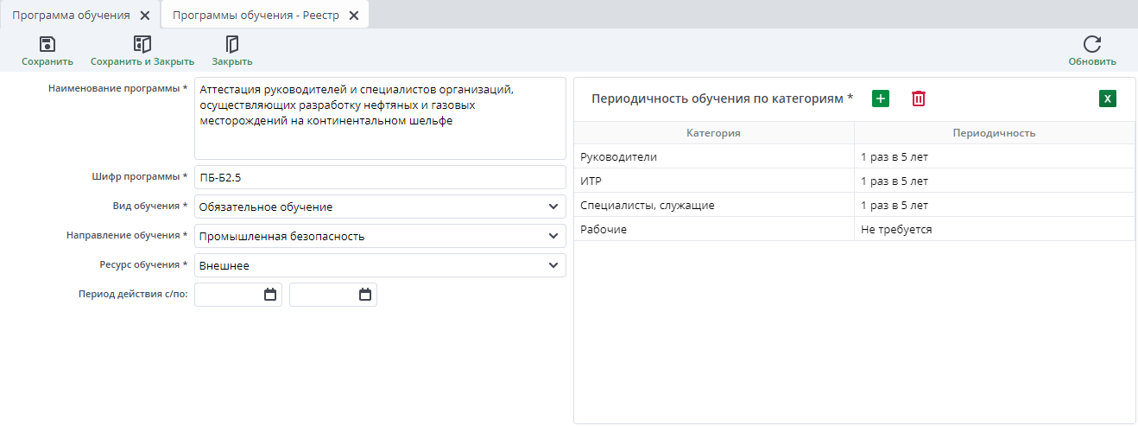The width and height of the screenshot is (1138, 426).
Task: Select the Рабочие category cell
Action: (713, 229)
